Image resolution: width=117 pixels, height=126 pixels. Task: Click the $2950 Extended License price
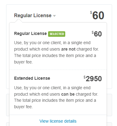point(93,79)
